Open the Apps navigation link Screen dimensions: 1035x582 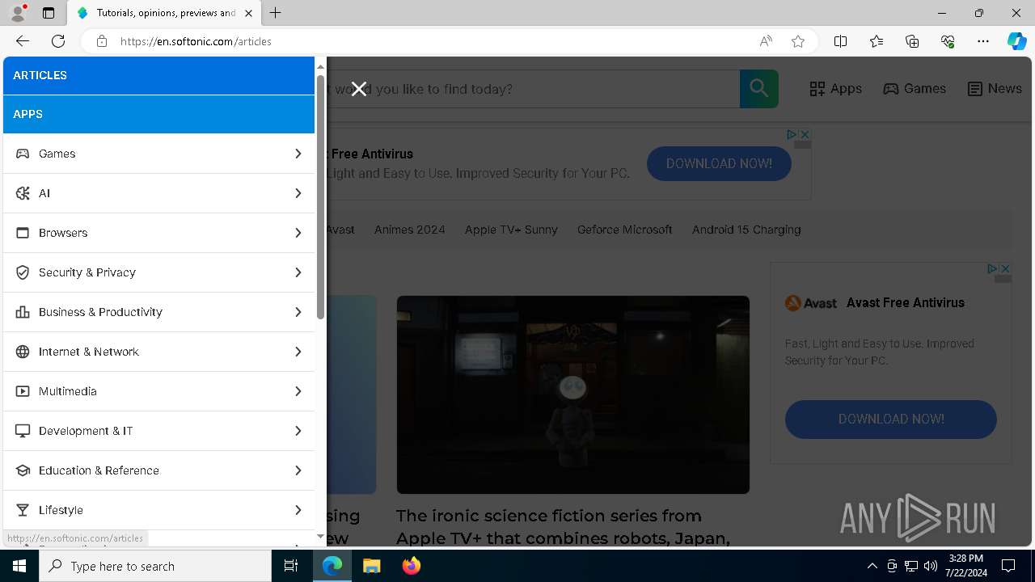point(836,89)
